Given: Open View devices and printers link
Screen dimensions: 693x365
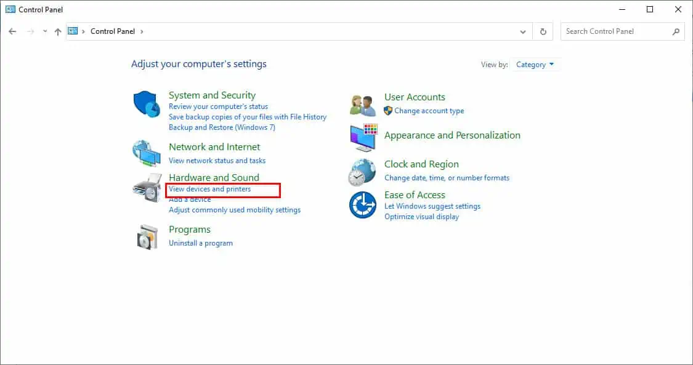Looking at the screenshot, I should point(209,189).
